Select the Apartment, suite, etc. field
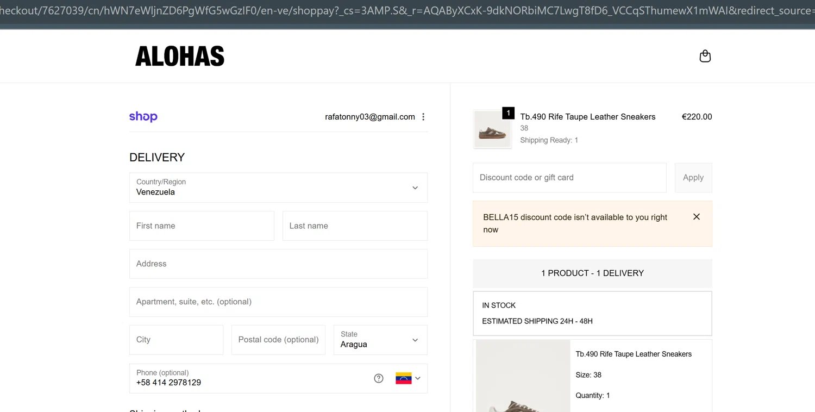 tap(278, 302)
